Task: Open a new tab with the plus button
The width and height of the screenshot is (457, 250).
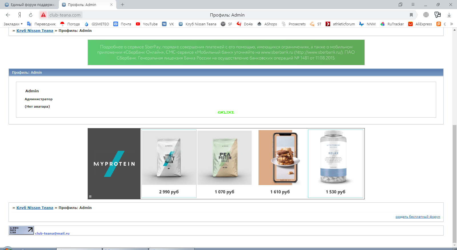Action: pyautogui.click(x=123, y=5)
